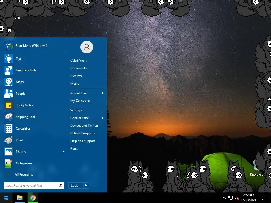Click the Snipping Tool label text
Viewport: 271px width, 203px height.
click(x=25, y=117)
